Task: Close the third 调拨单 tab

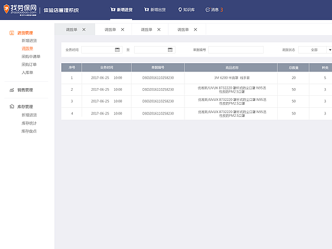Action: pos(159,29)
